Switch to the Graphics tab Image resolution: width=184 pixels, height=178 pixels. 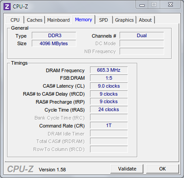coord(124,20)
